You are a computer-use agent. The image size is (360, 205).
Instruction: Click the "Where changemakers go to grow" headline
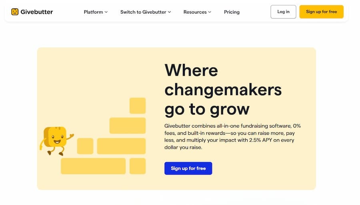click(x=223, y=90)
